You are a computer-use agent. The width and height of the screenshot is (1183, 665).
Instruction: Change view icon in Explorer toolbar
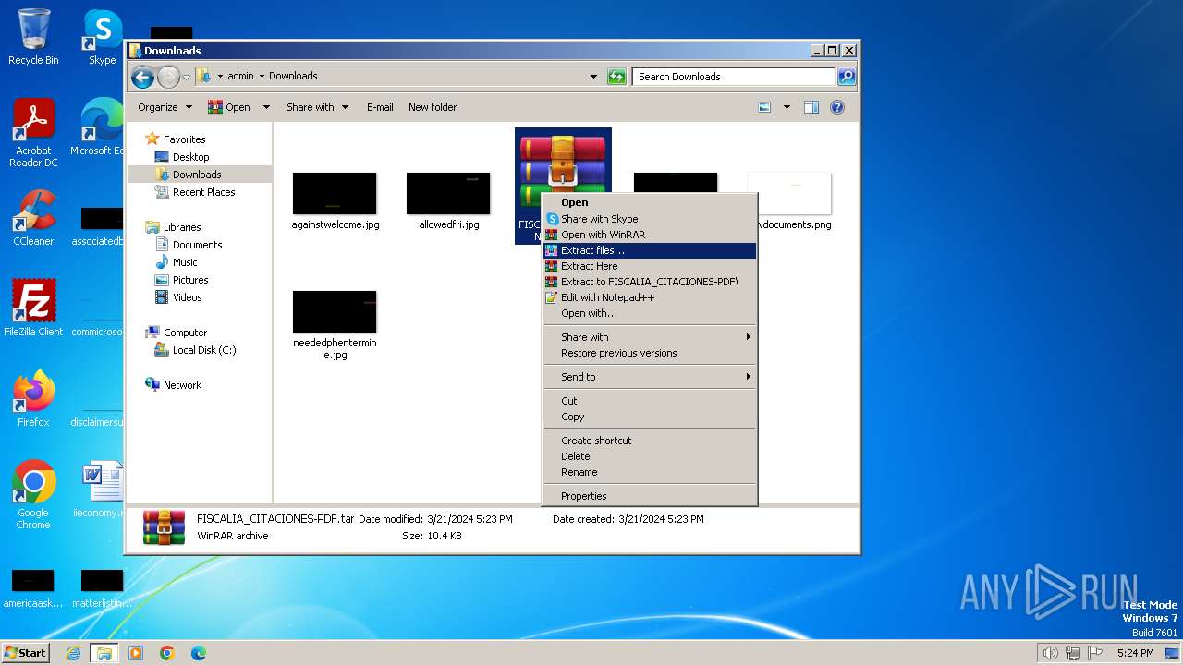coord(764,107)
